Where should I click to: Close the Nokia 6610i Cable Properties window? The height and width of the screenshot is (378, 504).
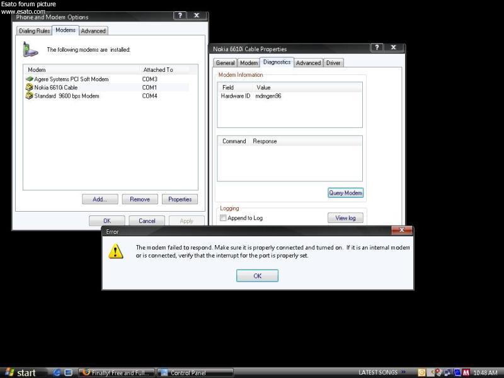pos(393,48)
